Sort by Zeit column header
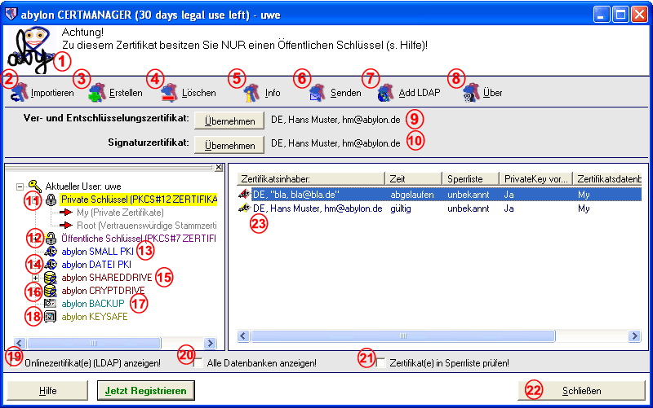 click(414, 178)
